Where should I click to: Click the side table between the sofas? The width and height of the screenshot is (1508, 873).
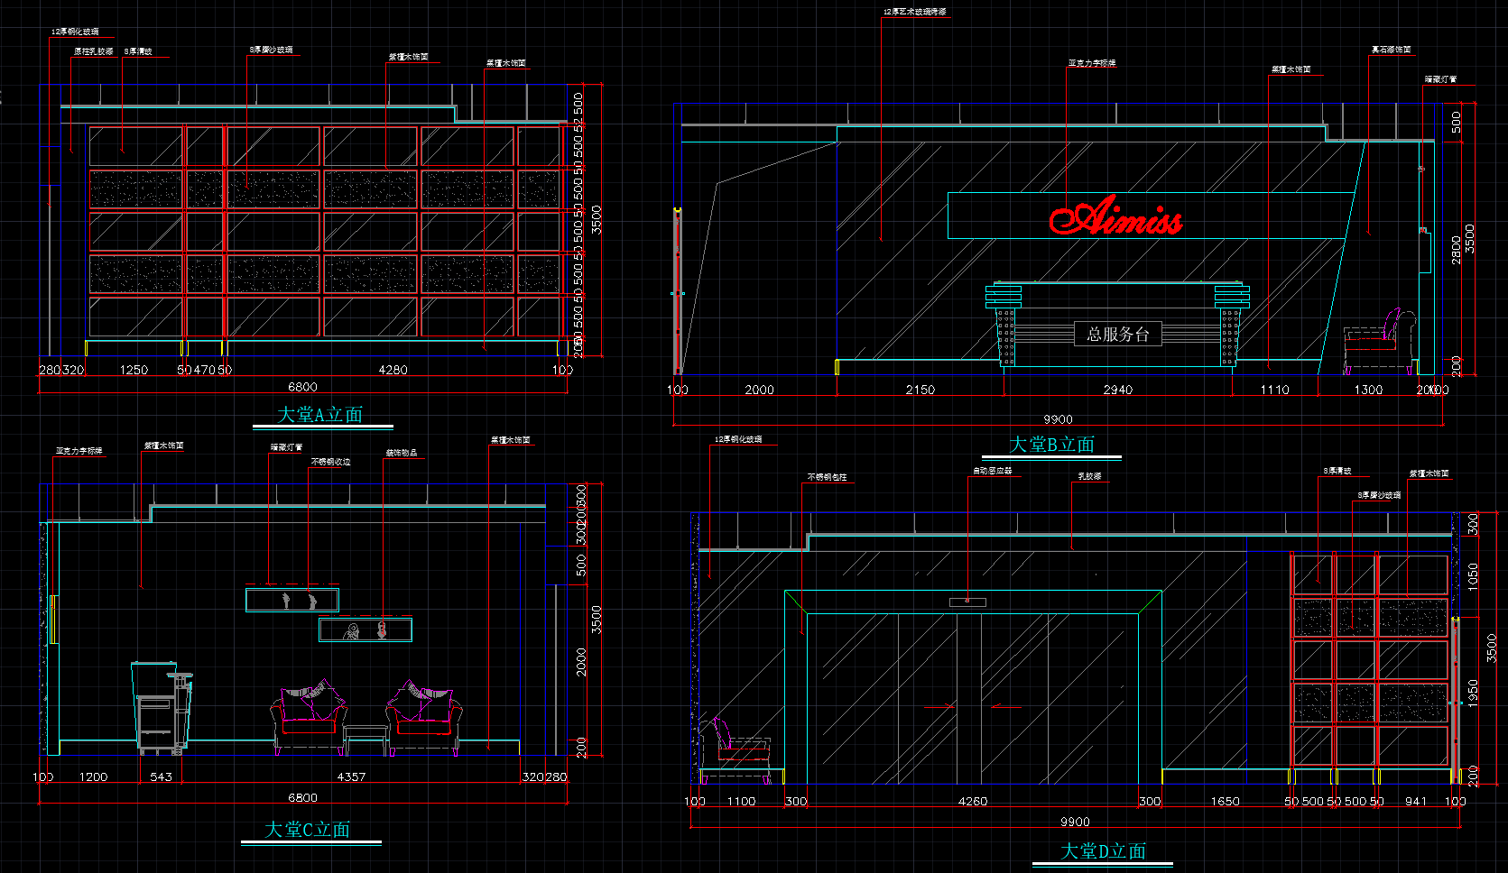click(365, 738)
